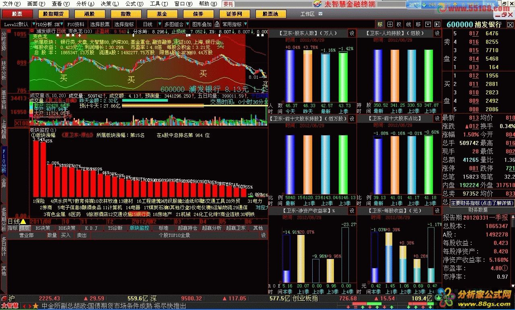
Task: Click the 设 icon of 每股收益 panel
Action: 437,211
